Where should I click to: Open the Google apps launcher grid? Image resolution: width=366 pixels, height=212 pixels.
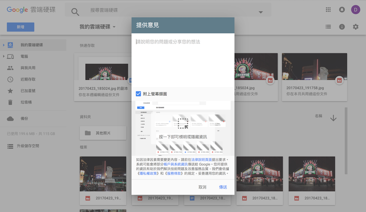[x=328, y=10]
